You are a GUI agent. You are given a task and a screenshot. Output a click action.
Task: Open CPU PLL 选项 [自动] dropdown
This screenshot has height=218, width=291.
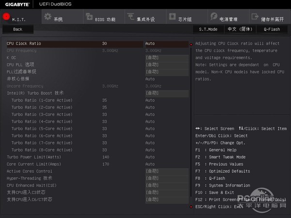(167, 65)
